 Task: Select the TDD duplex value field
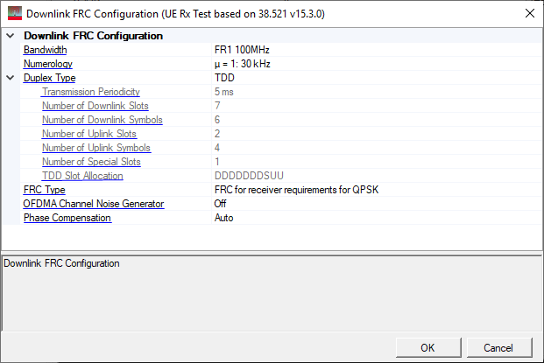click(377, 78)
